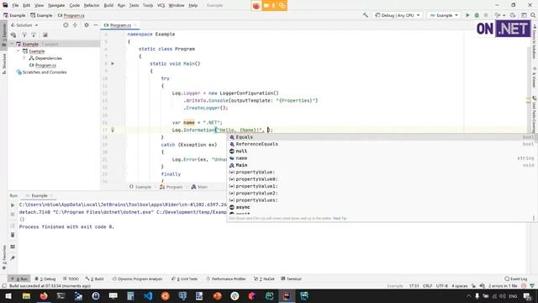Choose 'async' from the completion list
The image size is (538, 303).
pyautogui.click(x=381, y=207)
